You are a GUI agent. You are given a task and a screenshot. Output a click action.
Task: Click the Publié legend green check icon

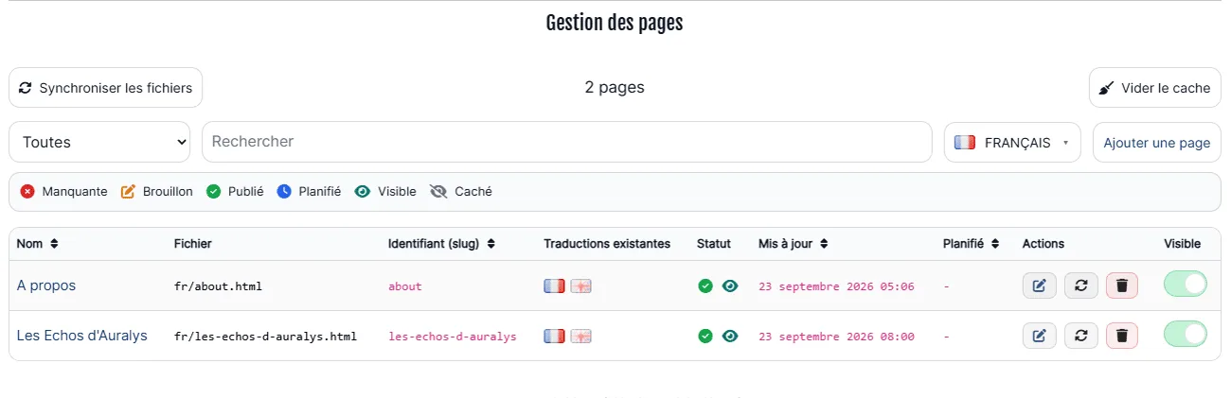point(213,192)
